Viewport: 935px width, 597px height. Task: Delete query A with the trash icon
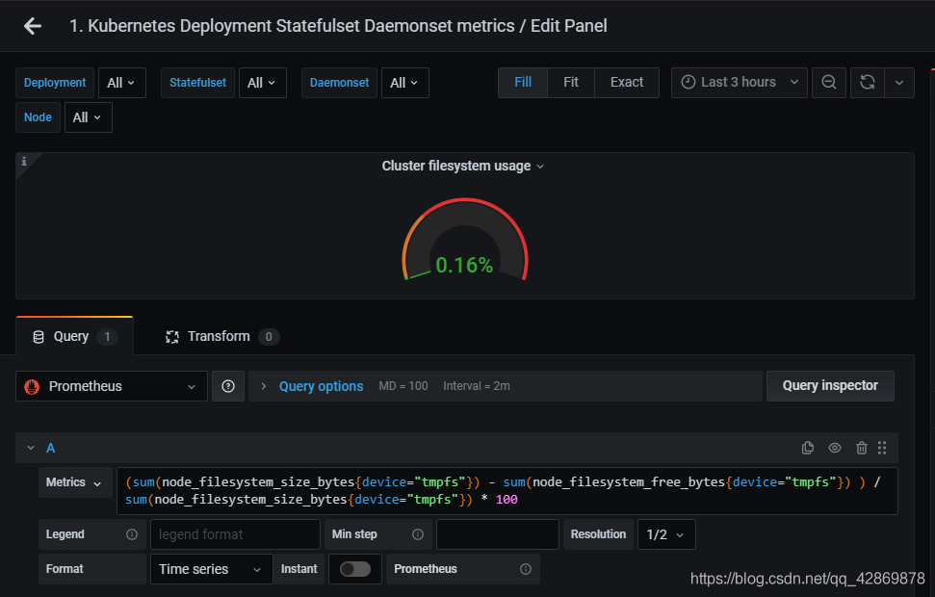point(862,448)
